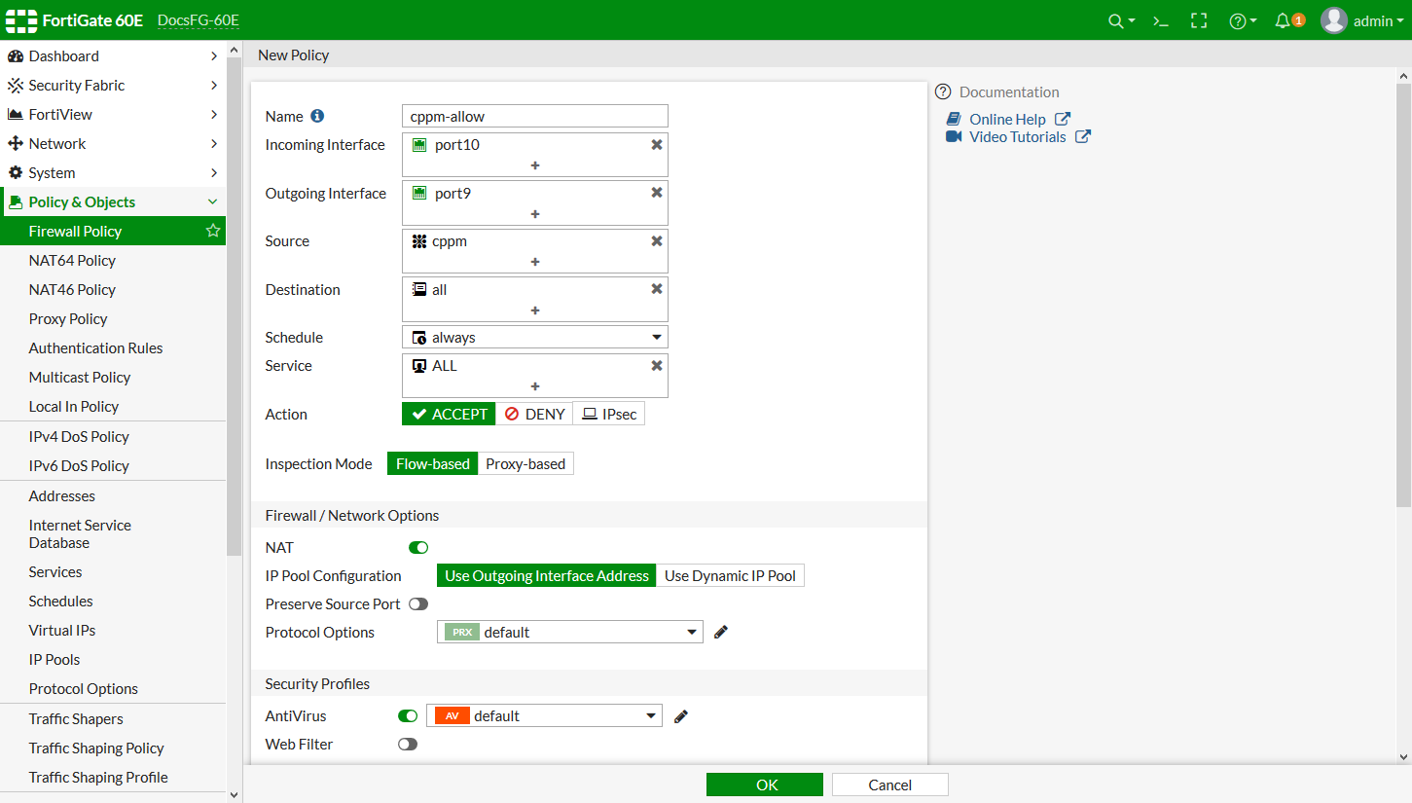Select the ACCEPT action
The width and height of the screenshot is (1412, 803).
(x=449, y=414)
